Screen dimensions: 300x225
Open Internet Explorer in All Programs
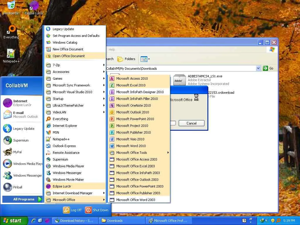tap(75, 126)
